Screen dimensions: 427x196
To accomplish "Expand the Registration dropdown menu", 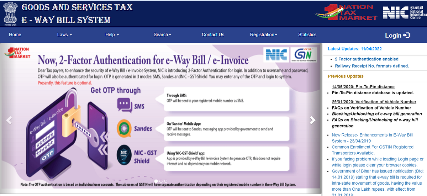I will click(x=263, y=35).
